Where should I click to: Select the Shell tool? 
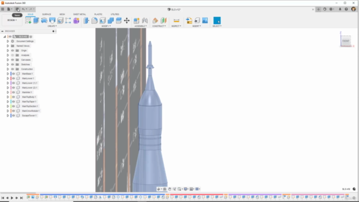tap(103, 20)
